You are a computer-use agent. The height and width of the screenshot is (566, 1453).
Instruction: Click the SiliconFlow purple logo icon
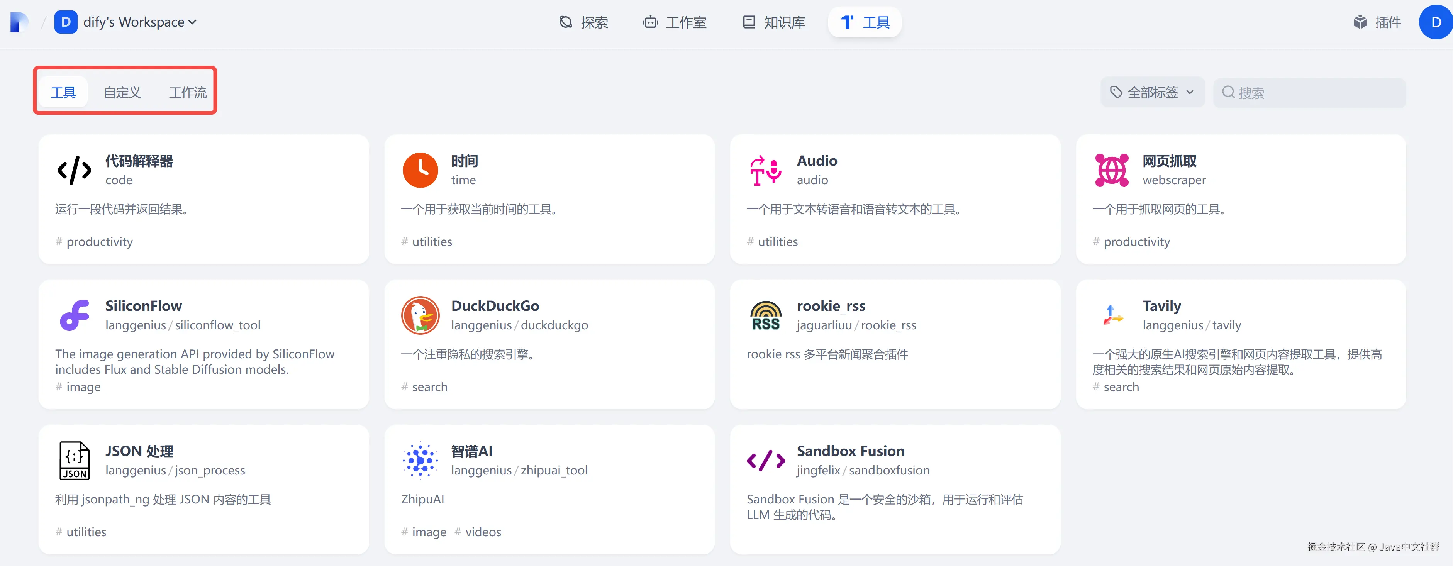click(75, 315)
